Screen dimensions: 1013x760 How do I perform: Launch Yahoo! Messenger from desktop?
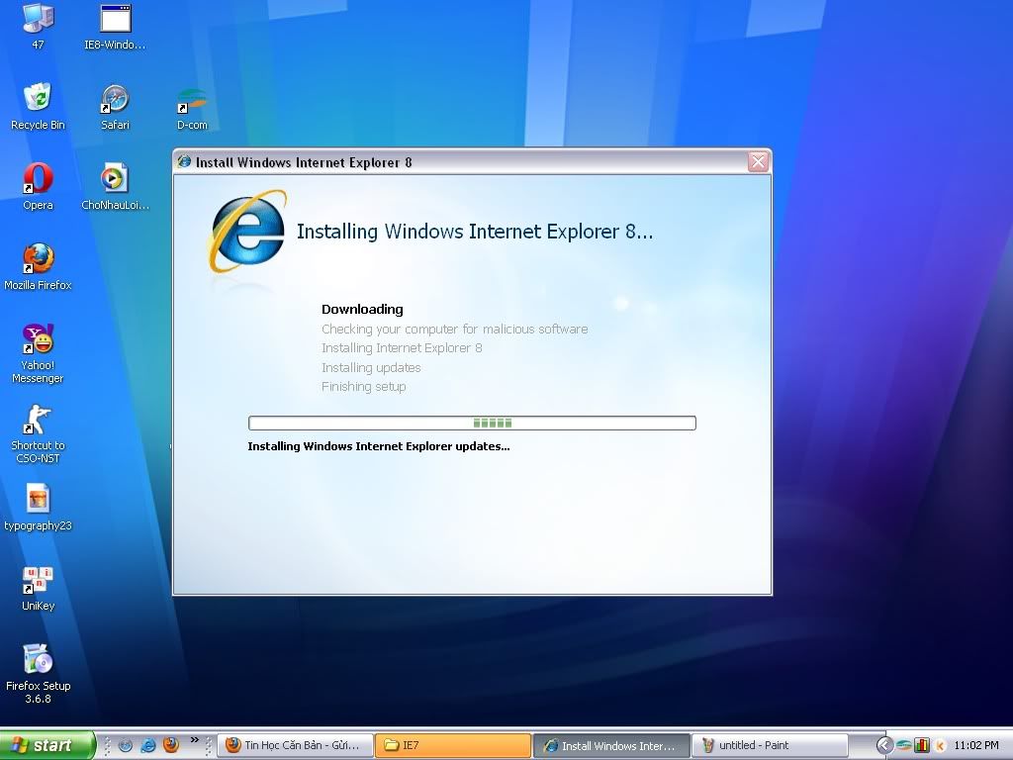coord(38,340)
